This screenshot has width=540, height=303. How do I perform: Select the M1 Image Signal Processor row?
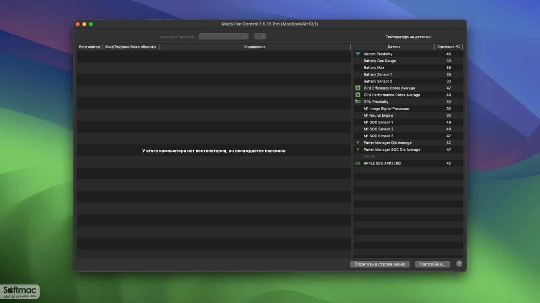408,109
